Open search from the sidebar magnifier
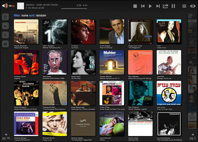The width and height of the screenshot is (198, 142). pos(5,35)
